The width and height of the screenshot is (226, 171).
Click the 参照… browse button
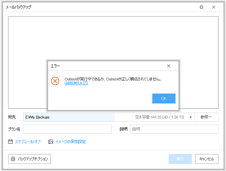pyautogui.click(x=206, y=117)
